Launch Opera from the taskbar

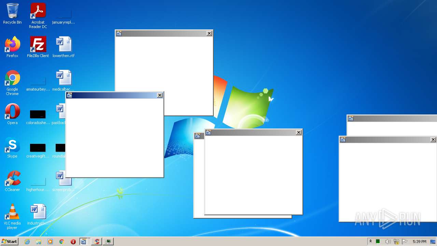pyautogui.click(x=73, y=242)
